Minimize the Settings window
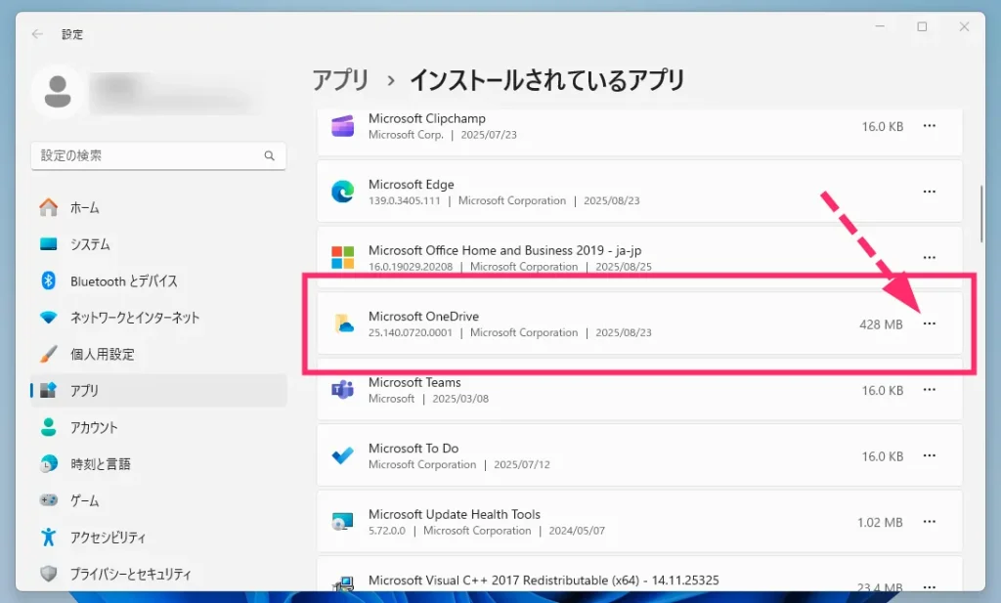 pos(880,26)
